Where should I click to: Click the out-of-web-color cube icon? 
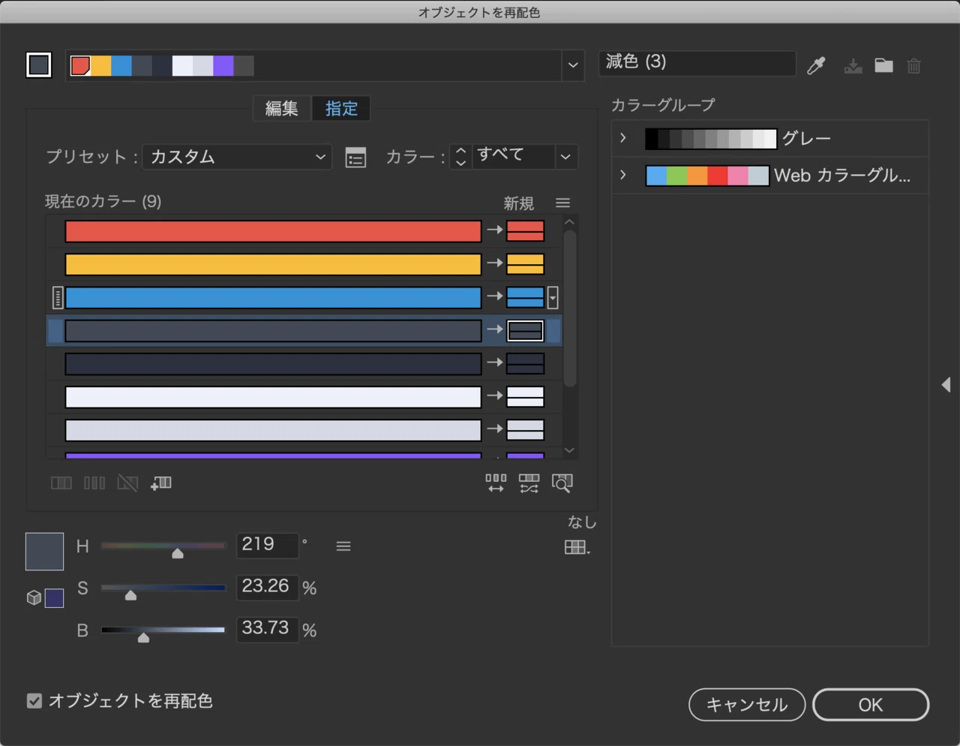34,597
